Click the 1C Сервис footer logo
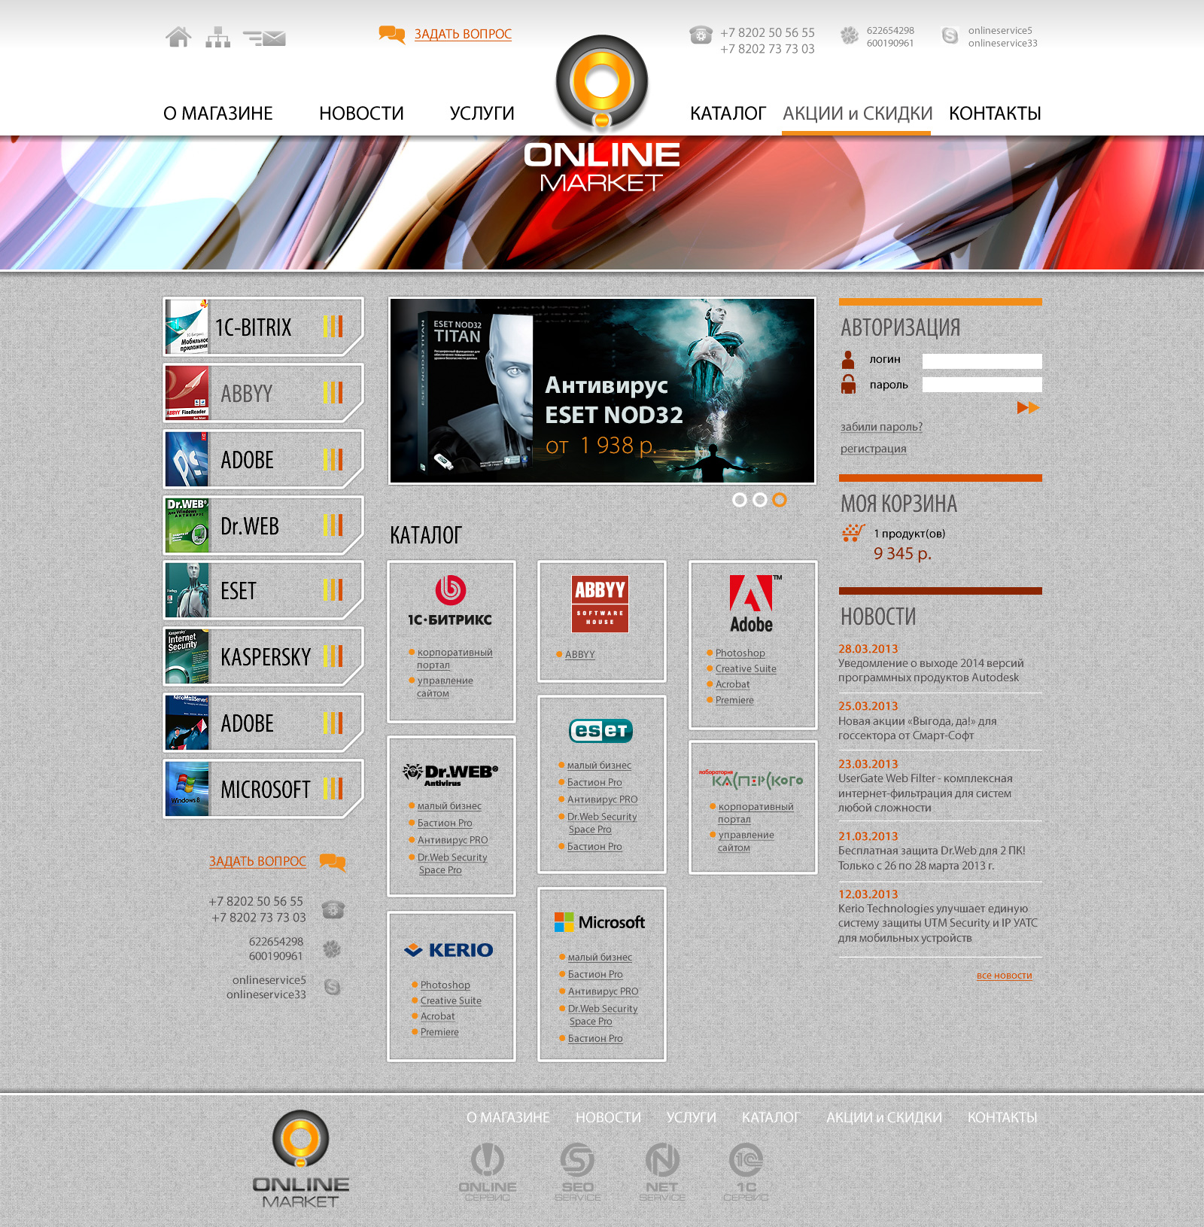The image size is (1204, 1227). 746,1171
